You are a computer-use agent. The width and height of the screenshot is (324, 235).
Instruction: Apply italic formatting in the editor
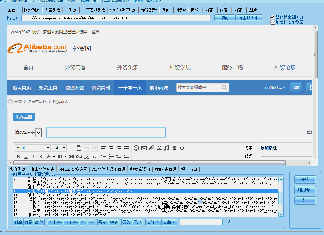click(x=33, y=157)
